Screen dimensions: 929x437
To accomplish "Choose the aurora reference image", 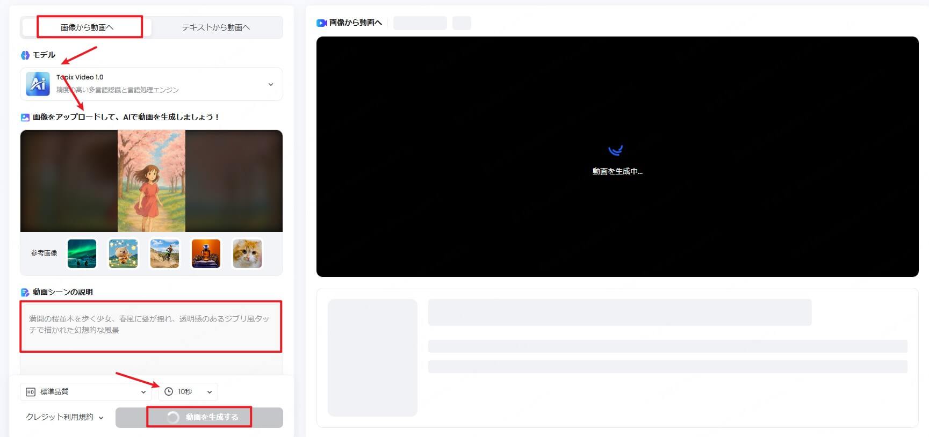I will tap(82, 253).
